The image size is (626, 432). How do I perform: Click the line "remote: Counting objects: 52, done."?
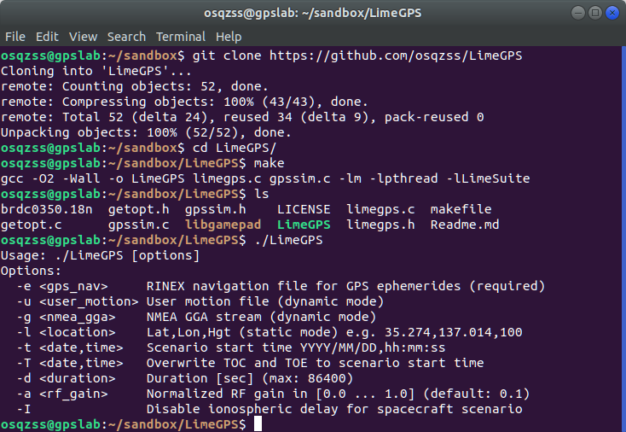point(134,86)
